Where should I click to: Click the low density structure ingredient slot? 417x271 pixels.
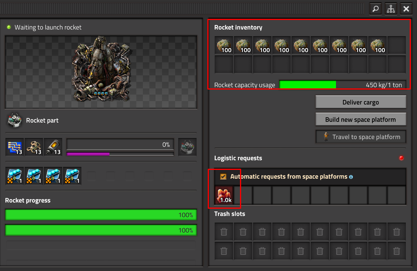(34, 147)
